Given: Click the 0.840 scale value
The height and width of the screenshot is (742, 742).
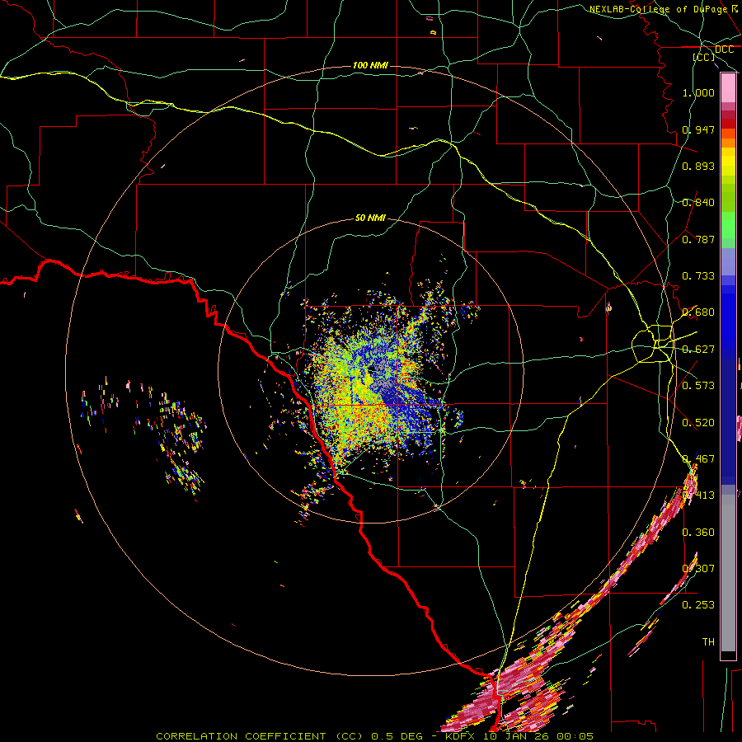Looking at the screenshot, I should [698, 203].
